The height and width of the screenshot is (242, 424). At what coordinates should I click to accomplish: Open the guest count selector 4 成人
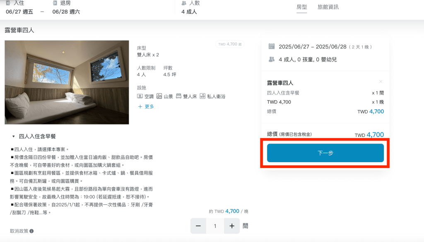[189, 12]
